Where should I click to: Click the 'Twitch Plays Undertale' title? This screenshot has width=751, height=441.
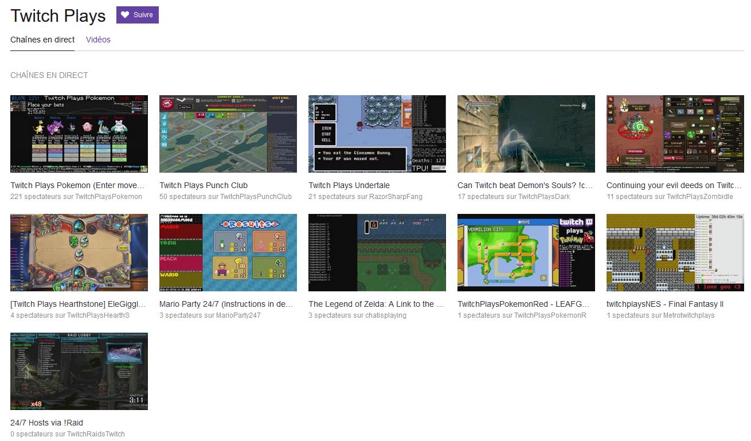coord(349,185)
